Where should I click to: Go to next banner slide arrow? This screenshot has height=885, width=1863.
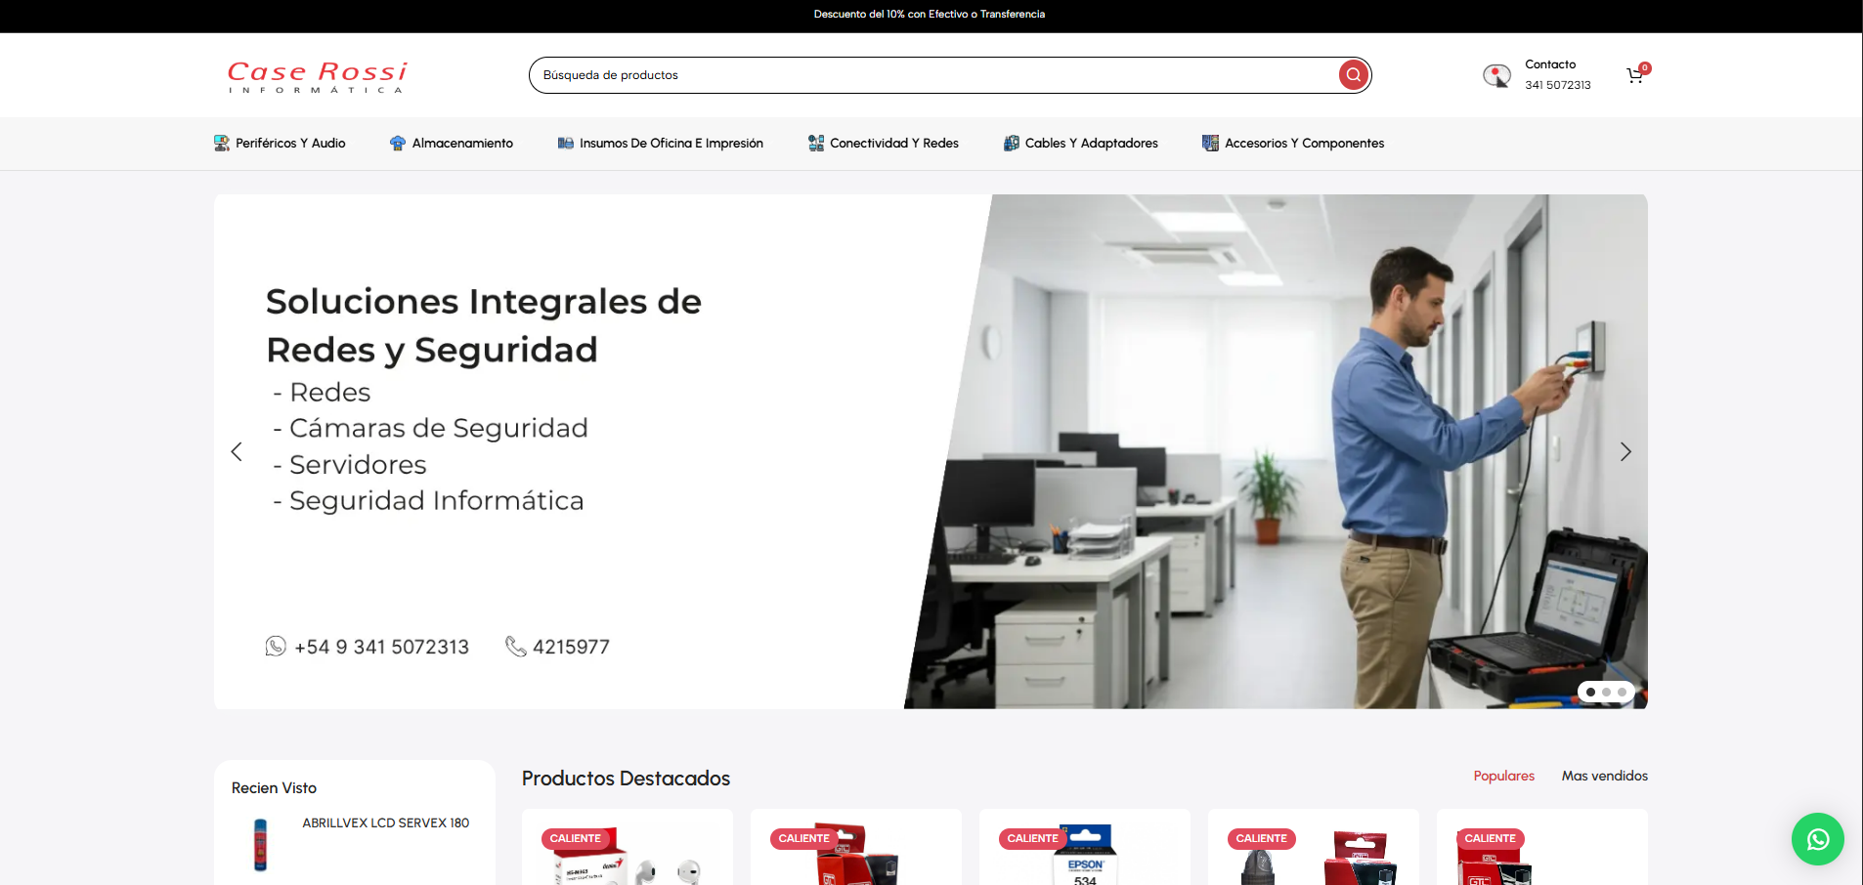click(1625, 451)
